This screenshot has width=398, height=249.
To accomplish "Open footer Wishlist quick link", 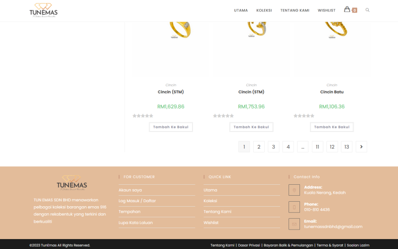I will pyautogui.click(x=211, y=223).
